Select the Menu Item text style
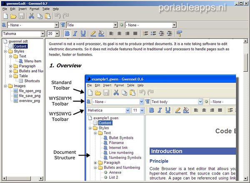Image resolution: width=250 pixels, height=183 pixels. (x=32, y=61)
